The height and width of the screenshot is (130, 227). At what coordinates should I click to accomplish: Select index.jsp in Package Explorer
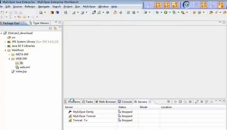point(19,71)
